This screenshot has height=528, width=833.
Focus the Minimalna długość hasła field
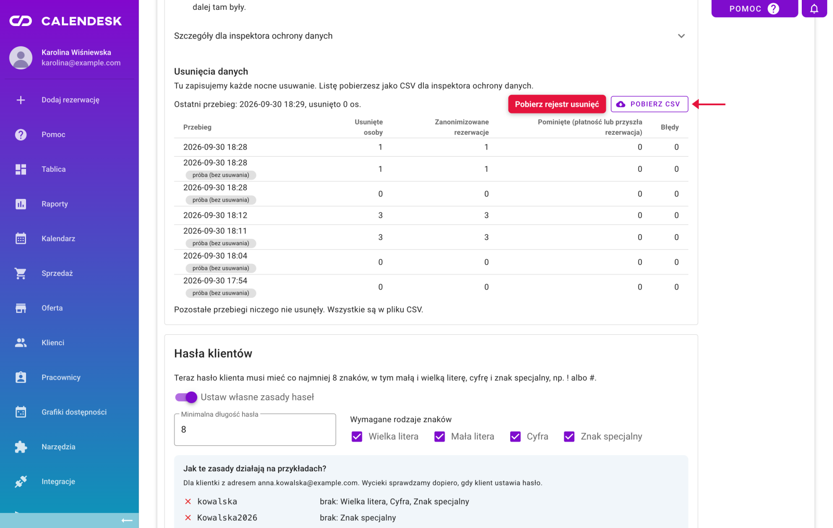pyautogui.click(x=255, y=430)
